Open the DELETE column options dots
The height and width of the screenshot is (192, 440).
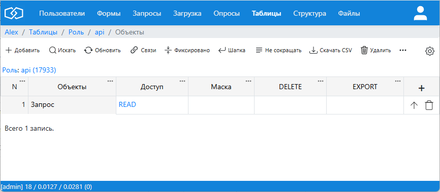coord(321,81)
